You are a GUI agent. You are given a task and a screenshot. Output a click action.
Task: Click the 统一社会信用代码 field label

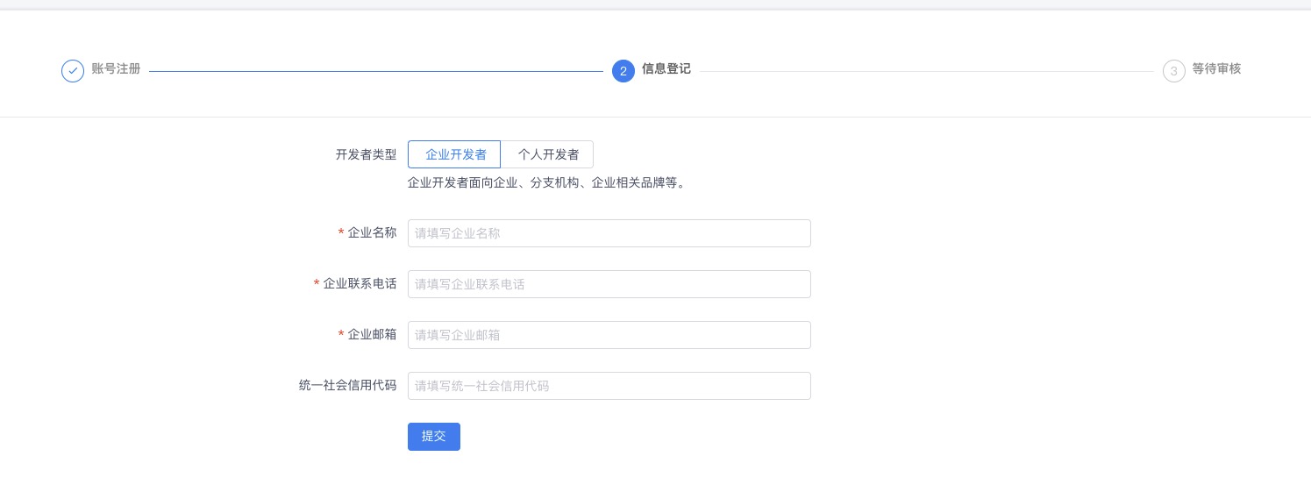click(348, 386)
